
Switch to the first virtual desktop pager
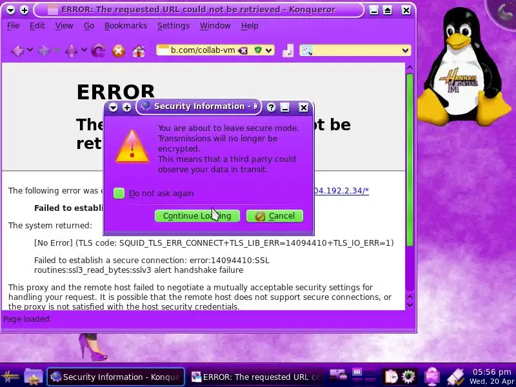coord(357,372)
